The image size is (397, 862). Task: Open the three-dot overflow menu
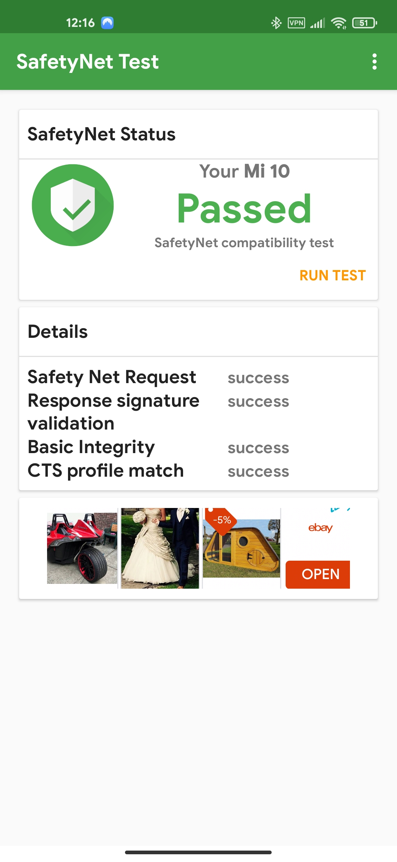click(x=374, y=62)
